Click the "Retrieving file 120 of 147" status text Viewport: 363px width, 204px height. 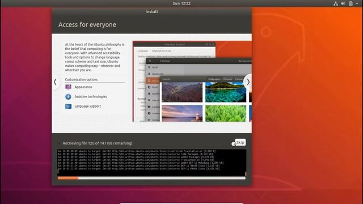coord(98,143)
